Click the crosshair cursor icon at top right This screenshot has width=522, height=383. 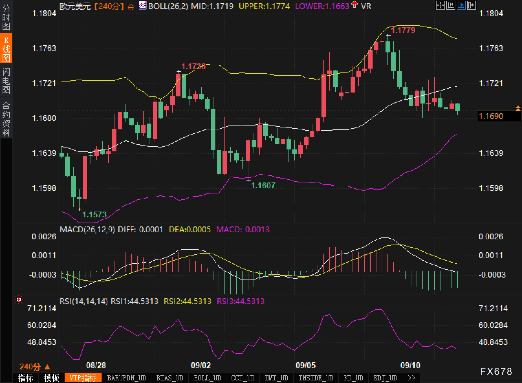point(440,5)
